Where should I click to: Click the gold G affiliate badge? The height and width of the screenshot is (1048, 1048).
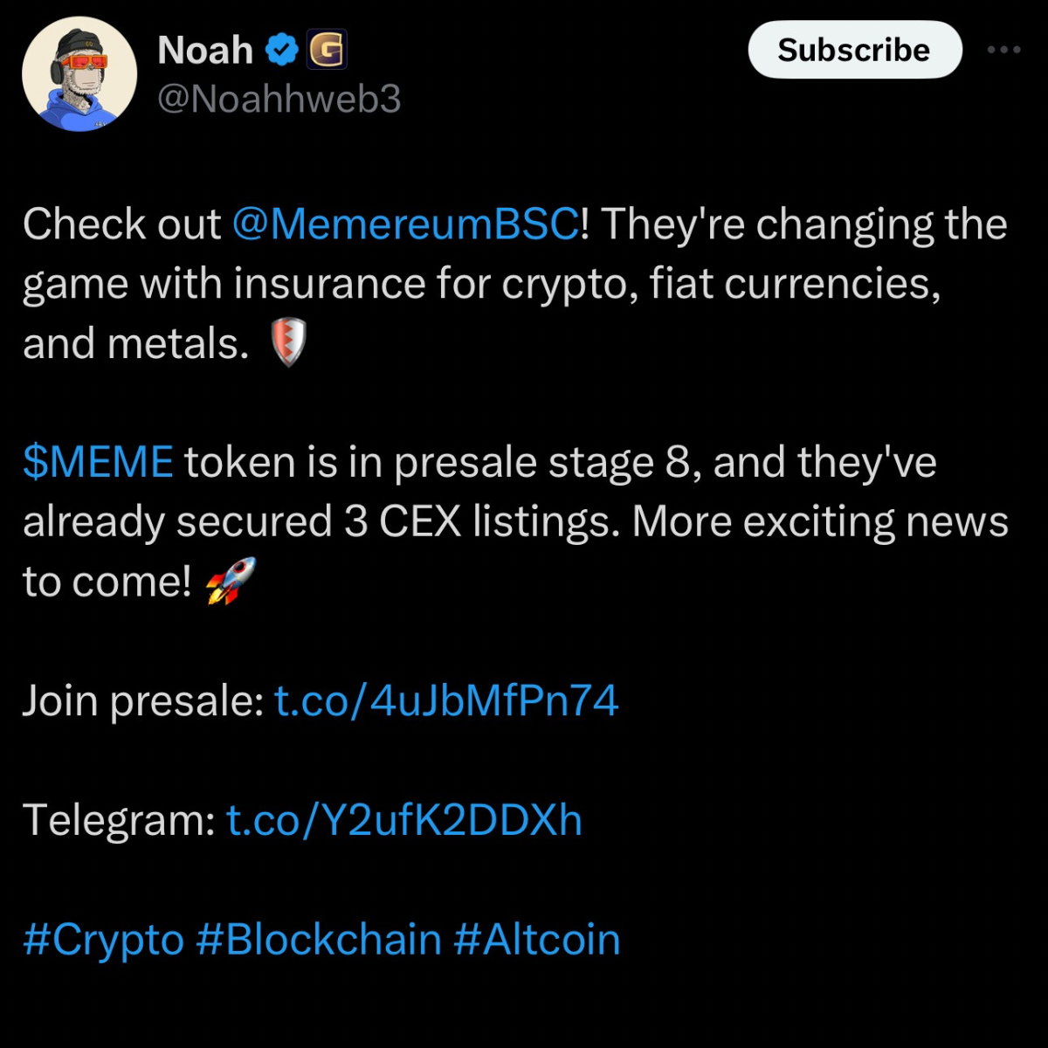point(327,50)
